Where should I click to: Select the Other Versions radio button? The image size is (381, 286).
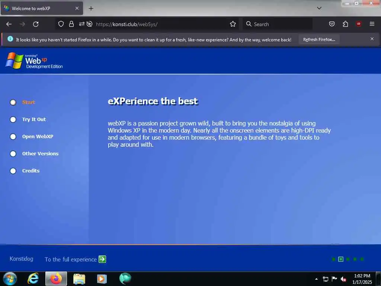[x=13, y=154]
